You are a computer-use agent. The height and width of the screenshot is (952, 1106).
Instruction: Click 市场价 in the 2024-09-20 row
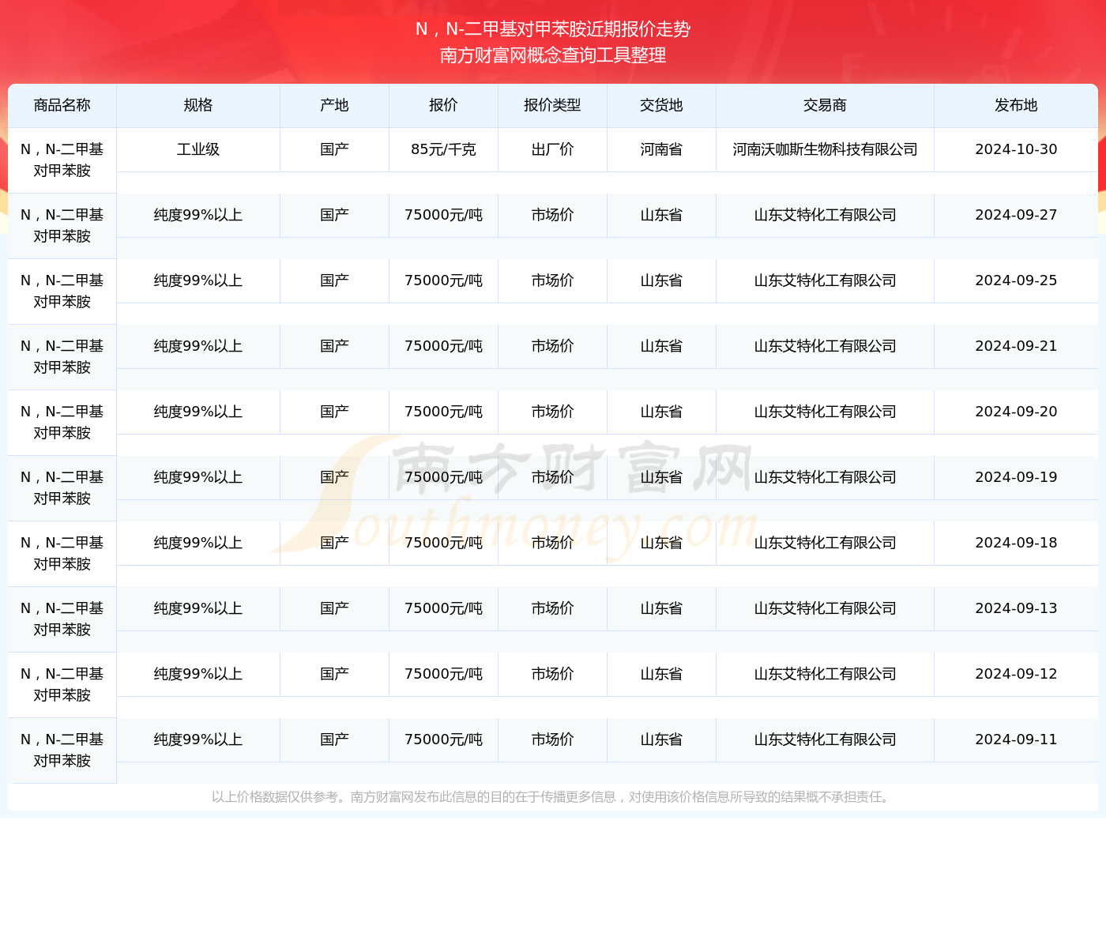pyautogui.click(x=552, y=412)
